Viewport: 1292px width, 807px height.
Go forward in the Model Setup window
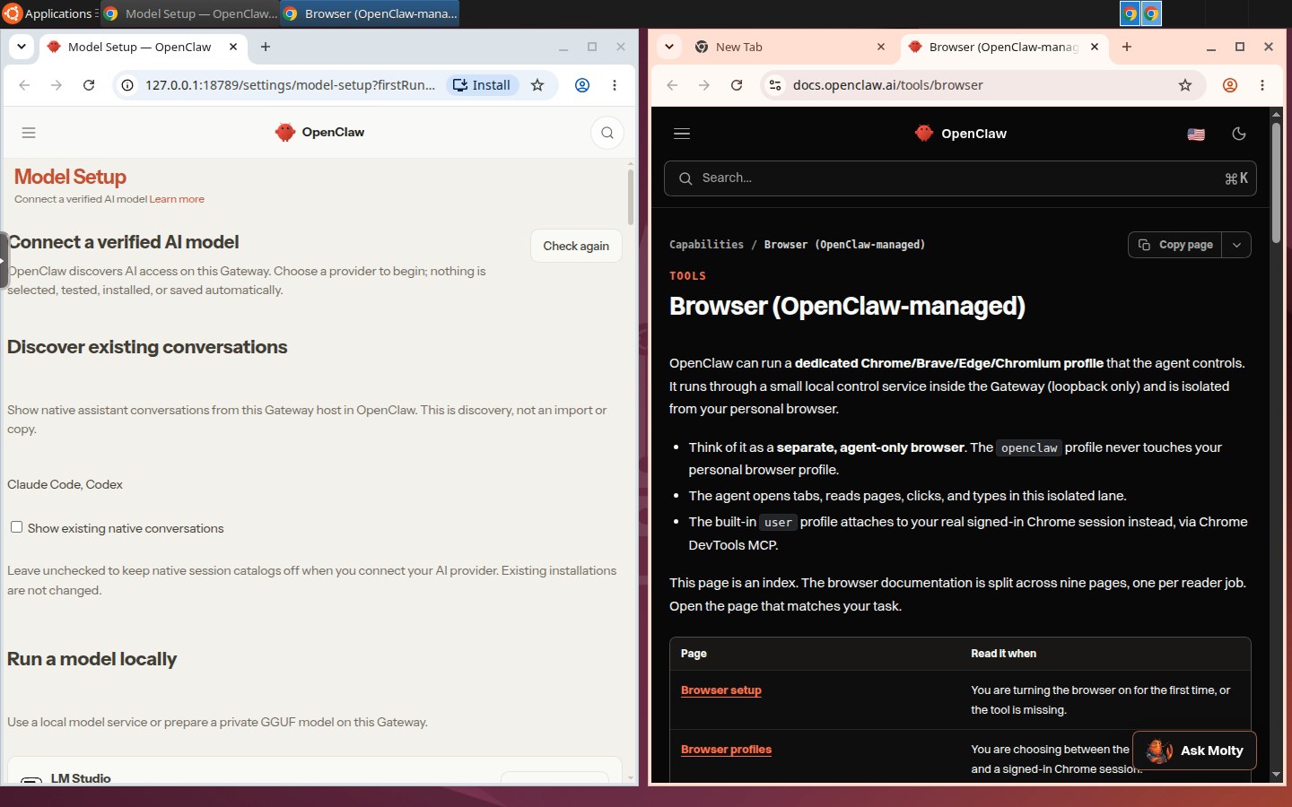(x=57, y=85)
